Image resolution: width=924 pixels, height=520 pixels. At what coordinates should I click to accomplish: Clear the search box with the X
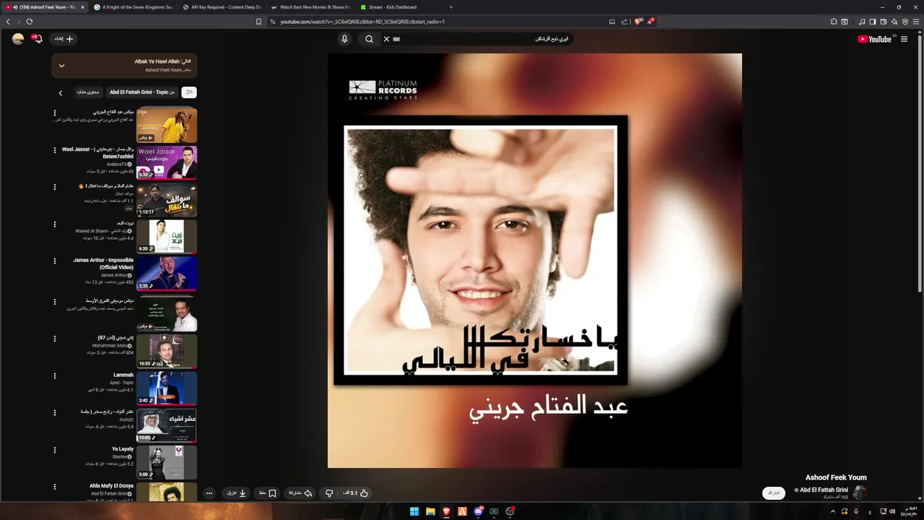click(x=386, y=39)
